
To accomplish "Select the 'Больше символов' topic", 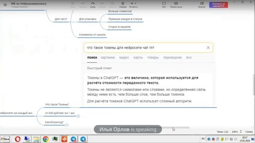I will [x=120, y=11].
